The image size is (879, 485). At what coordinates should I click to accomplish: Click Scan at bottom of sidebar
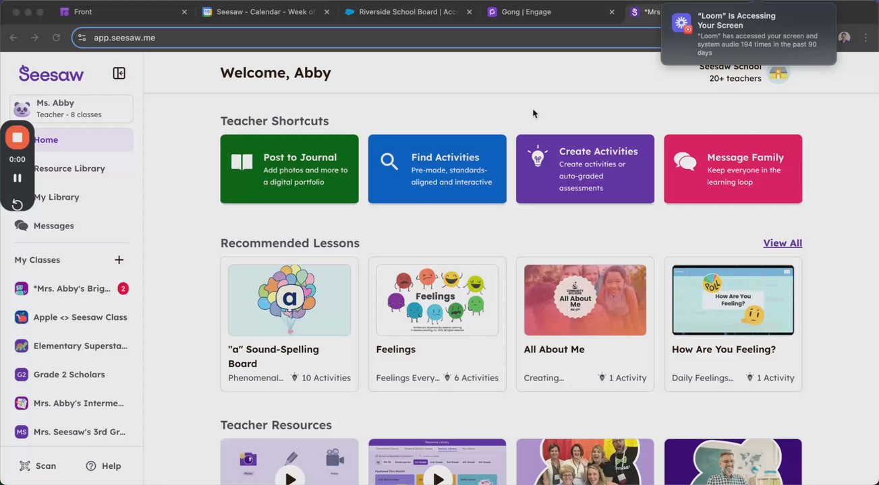click(x=38, y=466)
